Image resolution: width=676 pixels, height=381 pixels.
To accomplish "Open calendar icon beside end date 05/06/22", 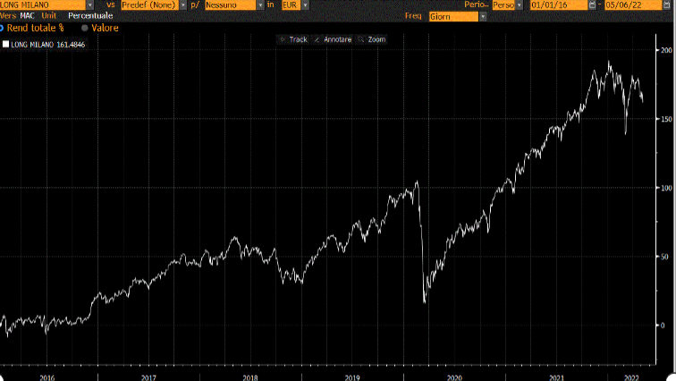I will coord(666,5).
